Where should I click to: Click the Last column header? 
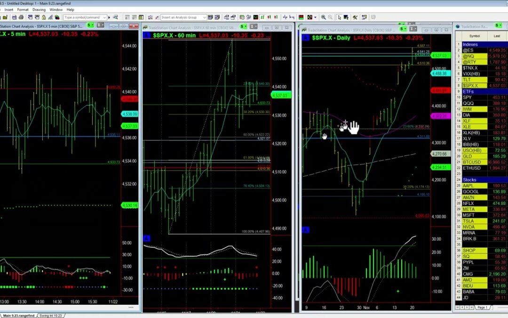[497, 36]
